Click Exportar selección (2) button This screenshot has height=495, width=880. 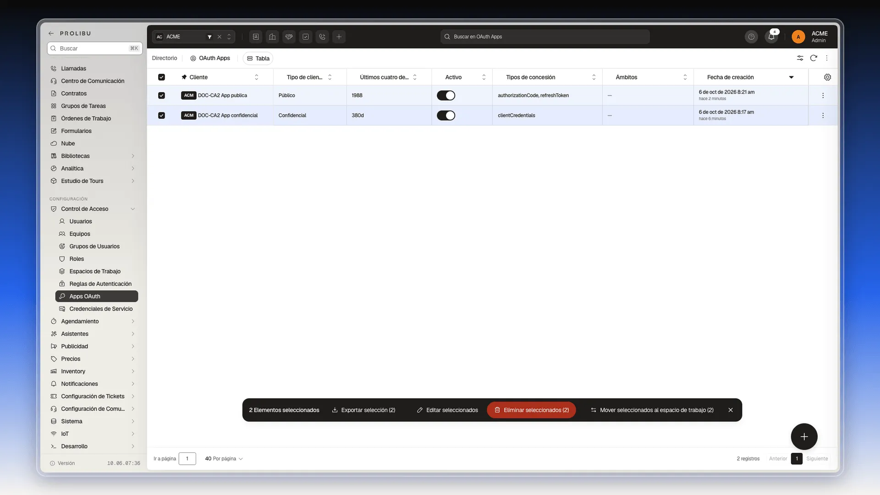(363, 410)
